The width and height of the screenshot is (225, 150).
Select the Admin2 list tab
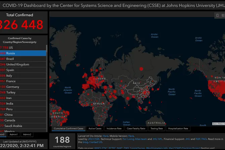[x=27, y=134]
